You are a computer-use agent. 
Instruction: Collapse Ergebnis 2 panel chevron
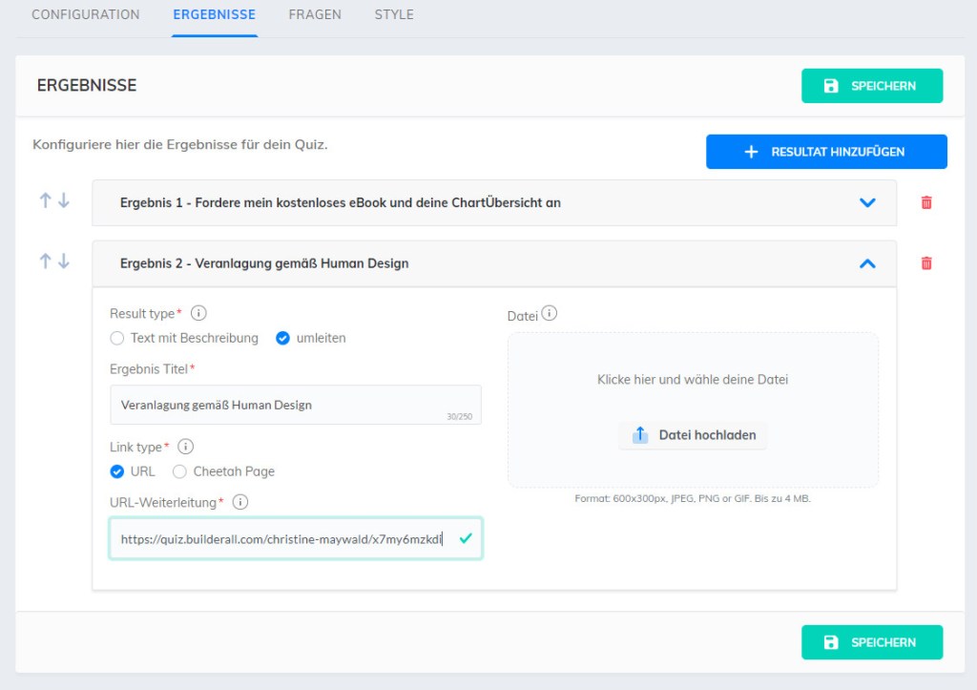866,263
